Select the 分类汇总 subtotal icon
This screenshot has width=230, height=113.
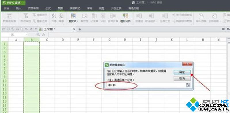(x=165, y=18)
